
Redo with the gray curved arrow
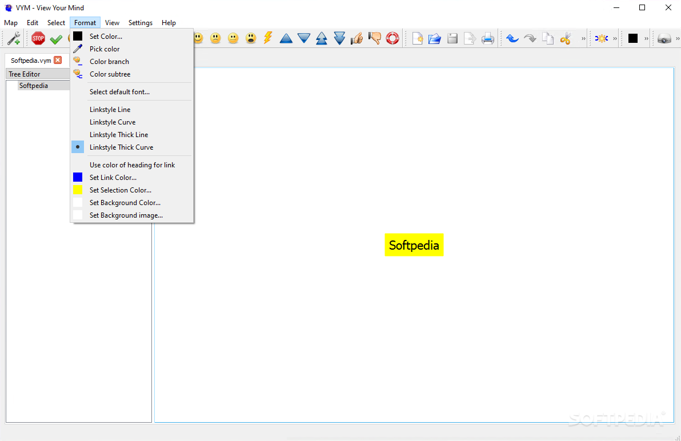[x=530, y=39]
